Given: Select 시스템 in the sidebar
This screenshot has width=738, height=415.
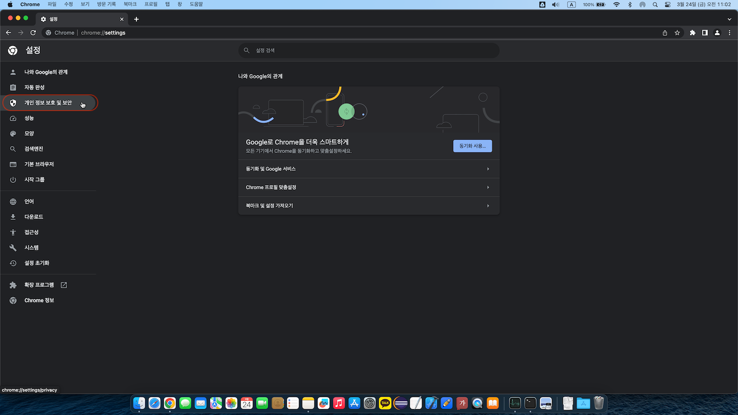Looking at the screenshot, I should 49,247.
